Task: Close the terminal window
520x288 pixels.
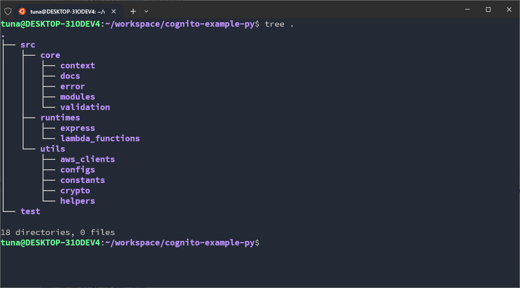Action: click(509, 10)
